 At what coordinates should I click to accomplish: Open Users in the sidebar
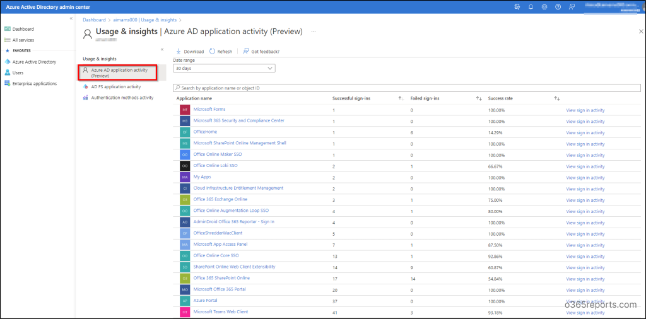point(18,72)
